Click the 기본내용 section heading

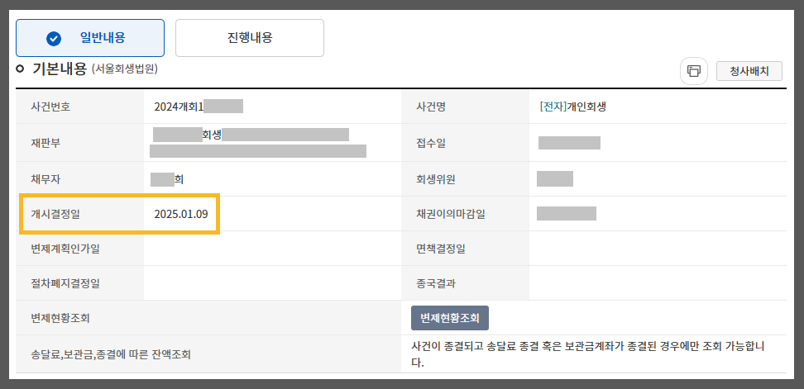coord(59,69)
